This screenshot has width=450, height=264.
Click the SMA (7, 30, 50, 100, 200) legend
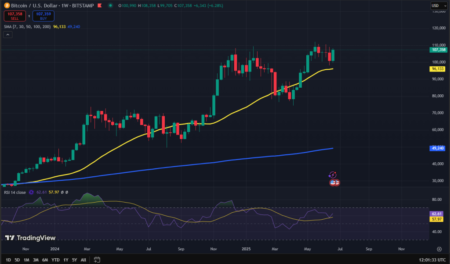point(27,27)
